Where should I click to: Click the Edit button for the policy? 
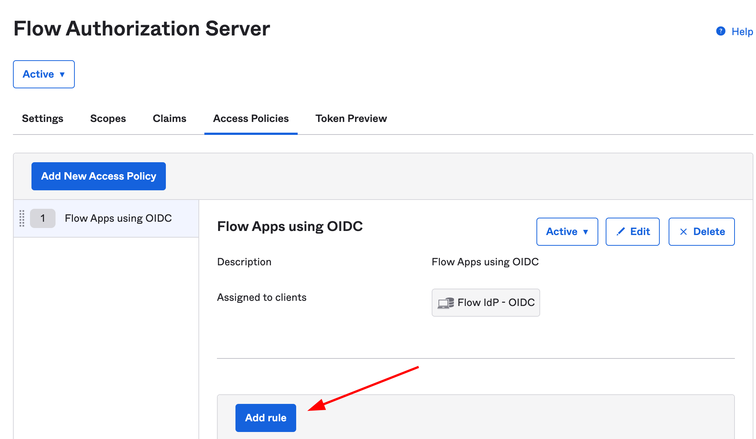(x=632, y=232)
